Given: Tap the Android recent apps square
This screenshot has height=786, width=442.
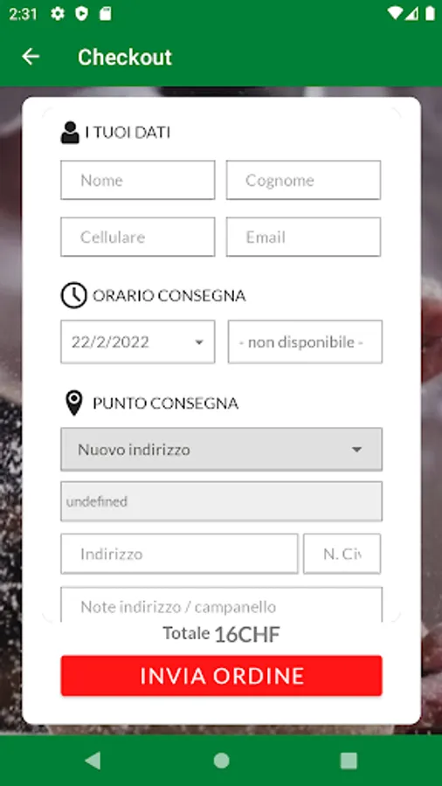Looking at the screenshot, I should click(x=349, y=761).
